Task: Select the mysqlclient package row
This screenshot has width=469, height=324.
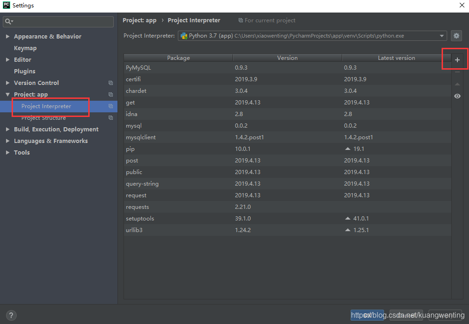Action: tap(287, 137)
